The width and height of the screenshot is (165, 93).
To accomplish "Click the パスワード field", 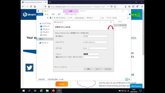I will [x=91, y=54].
